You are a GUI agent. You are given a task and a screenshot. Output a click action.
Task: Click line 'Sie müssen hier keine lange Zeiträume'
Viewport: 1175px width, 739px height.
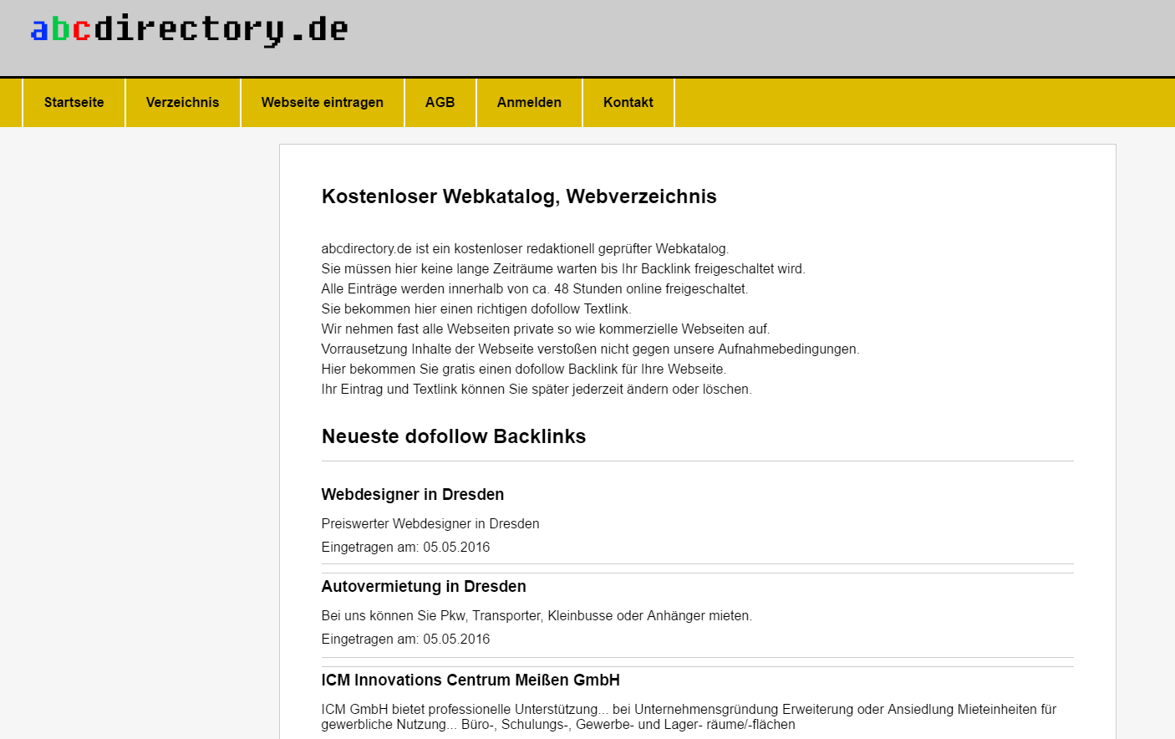[563, 268]
